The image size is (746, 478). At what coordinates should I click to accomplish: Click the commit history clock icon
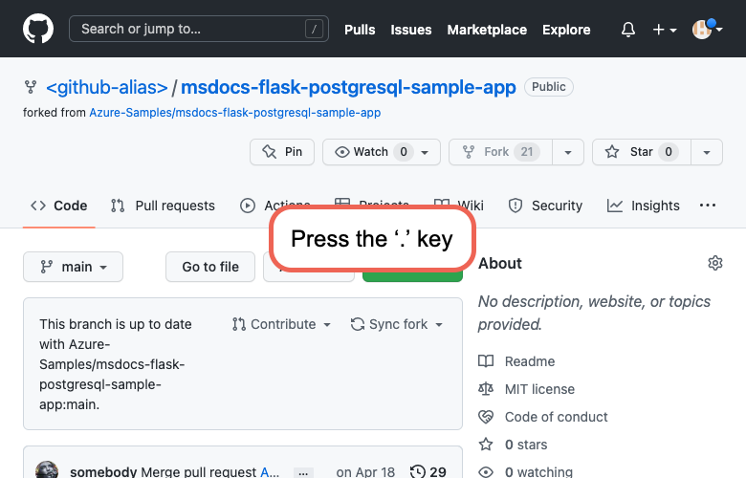pos(418,471)
